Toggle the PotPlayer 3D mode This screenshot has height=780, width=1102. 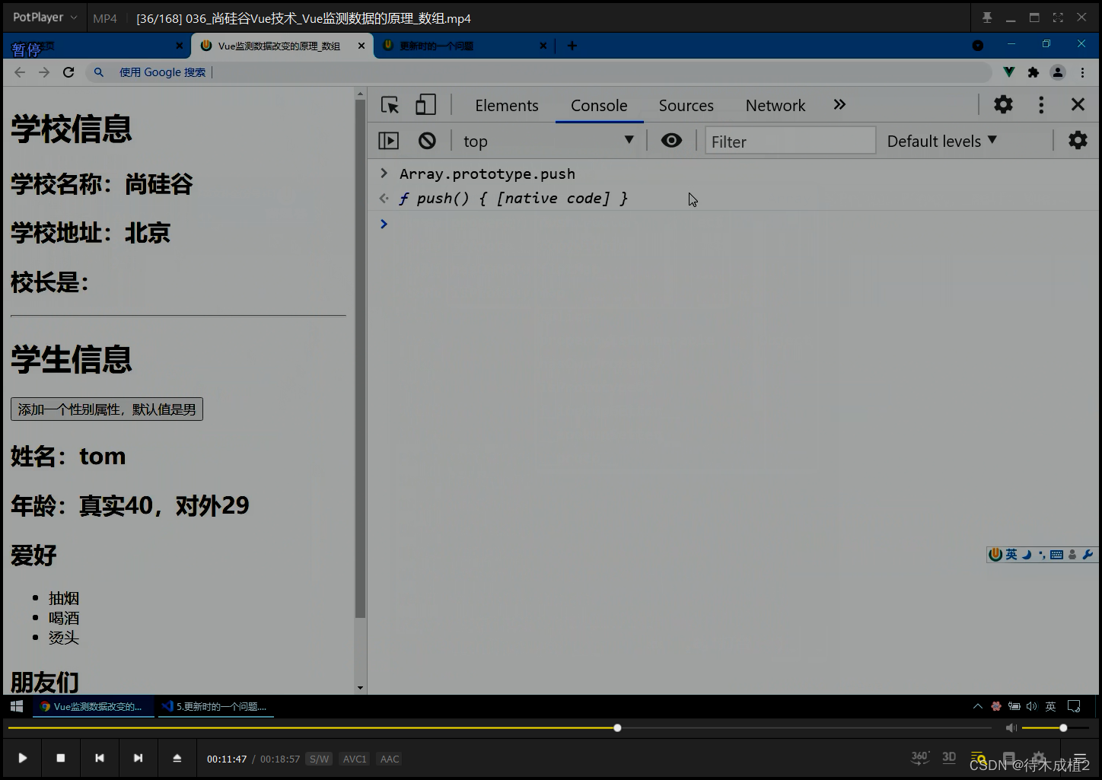949,757
